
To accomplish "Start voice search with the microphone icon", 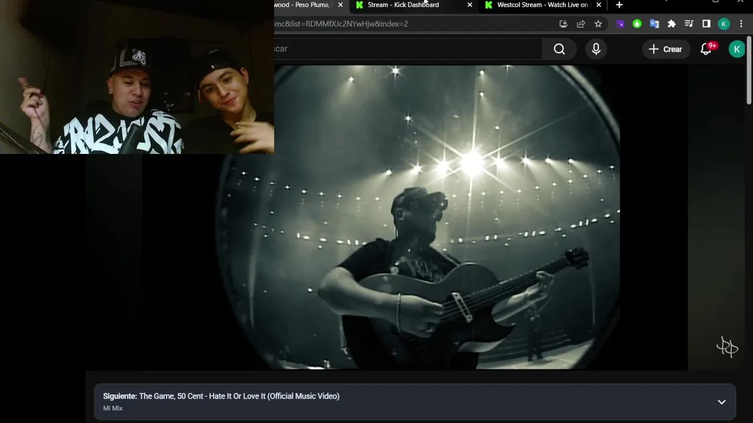I will 596,49.
